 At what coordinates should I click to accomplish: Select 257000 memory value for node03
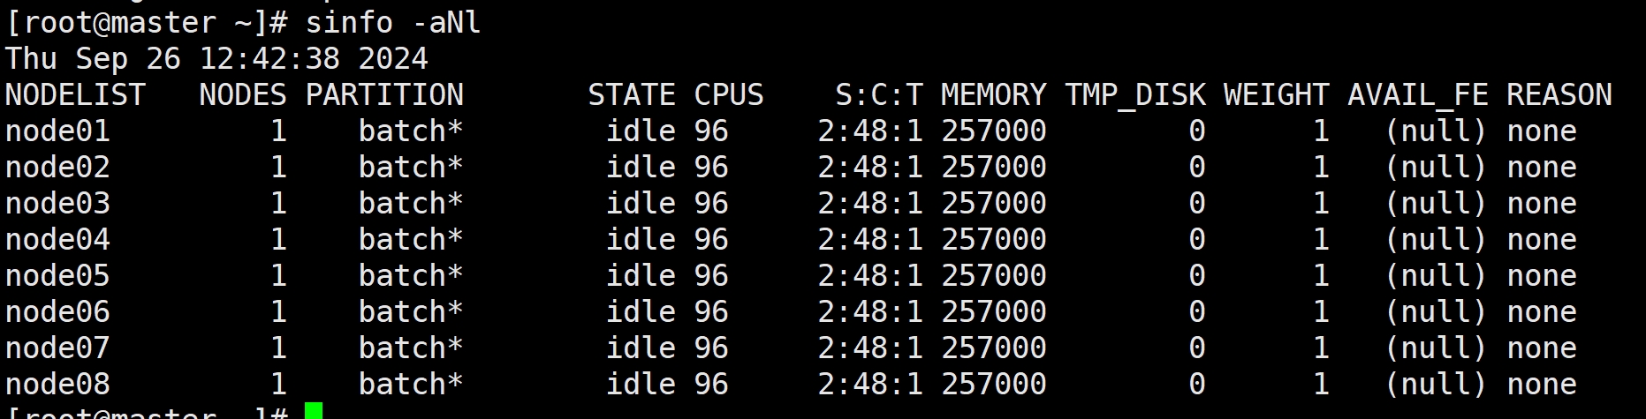point(994,203)
